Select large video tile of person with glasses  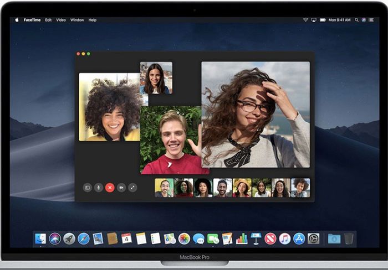[256, 115]
